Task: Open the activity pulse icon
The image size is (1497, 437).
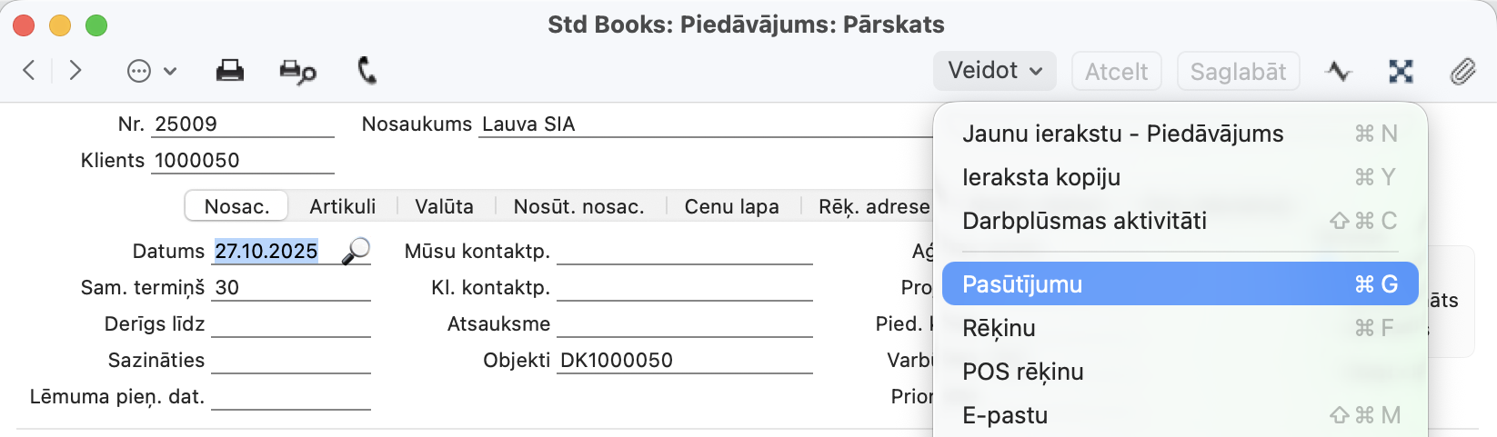Action: point(1338,71)
